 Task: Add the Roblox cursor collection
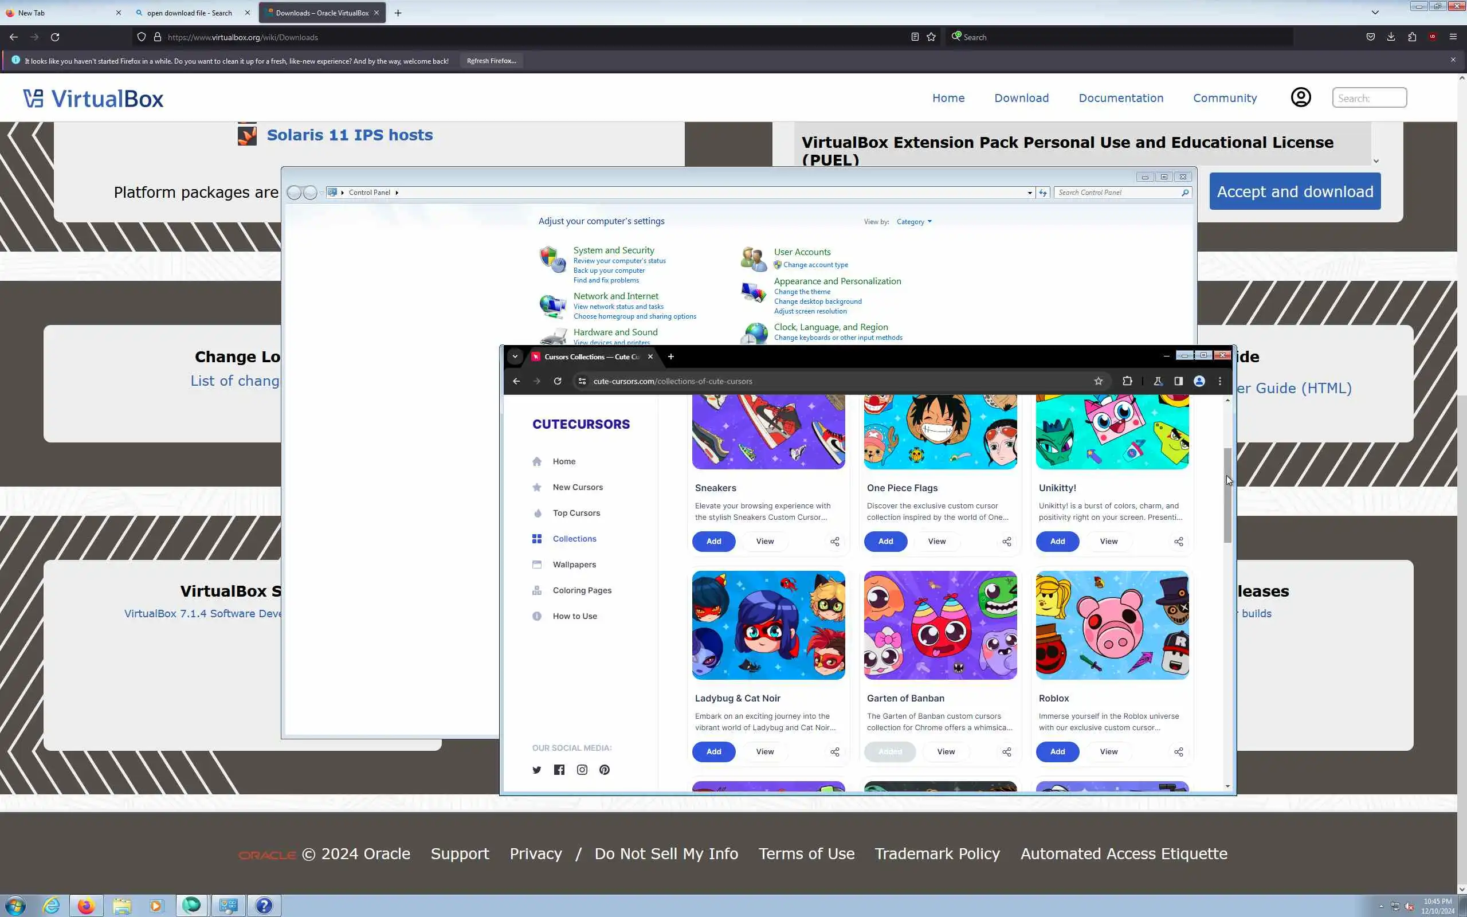tap(1057, 752)
